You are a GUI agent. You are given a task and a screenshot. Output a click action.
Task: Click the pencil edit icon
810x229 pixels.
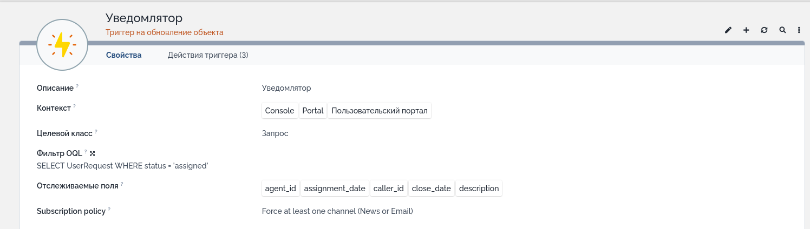click(728, 30)
